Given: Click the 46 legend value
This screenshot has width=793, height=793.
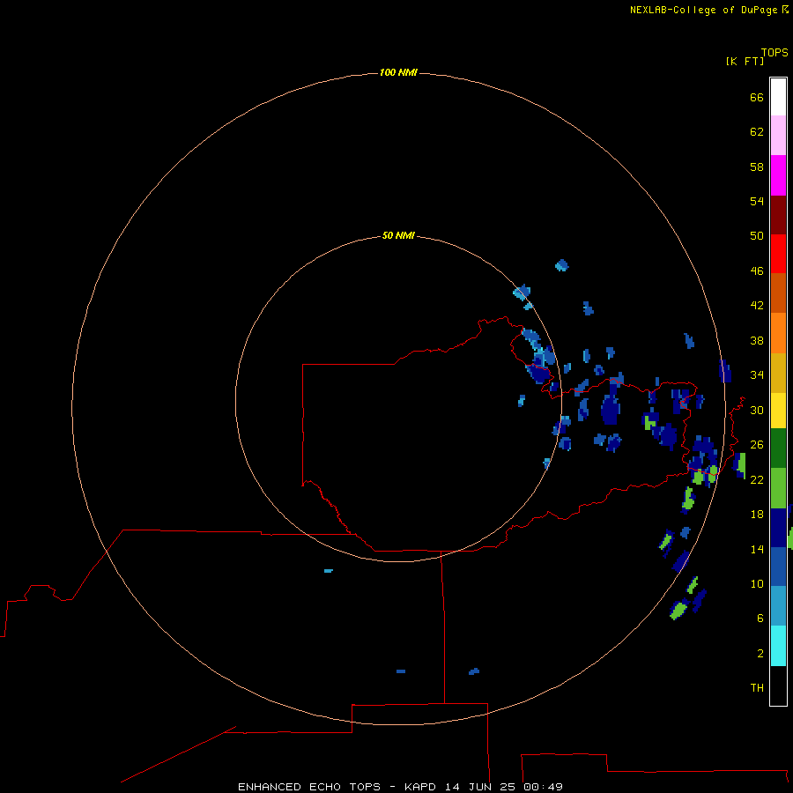Looking at the screenshot, I should (x=757, y=271).
